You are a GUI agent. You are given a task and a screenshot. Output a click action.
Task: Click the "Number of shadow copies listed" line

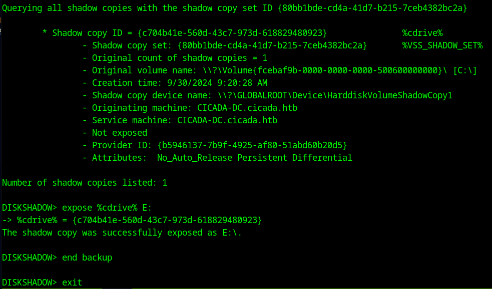pos(85,183)
